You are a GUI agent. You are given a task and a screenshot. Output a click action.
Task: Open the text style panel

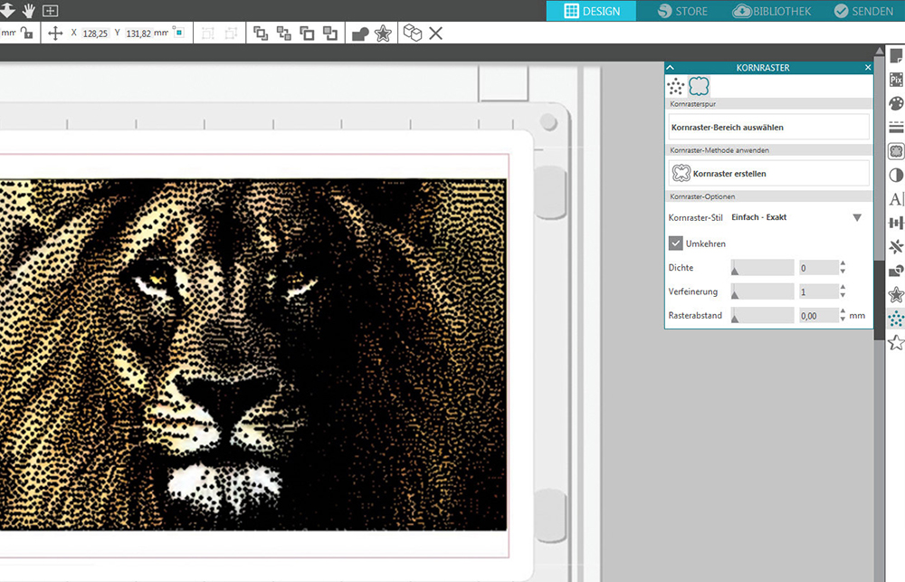[x=896, y=199]
